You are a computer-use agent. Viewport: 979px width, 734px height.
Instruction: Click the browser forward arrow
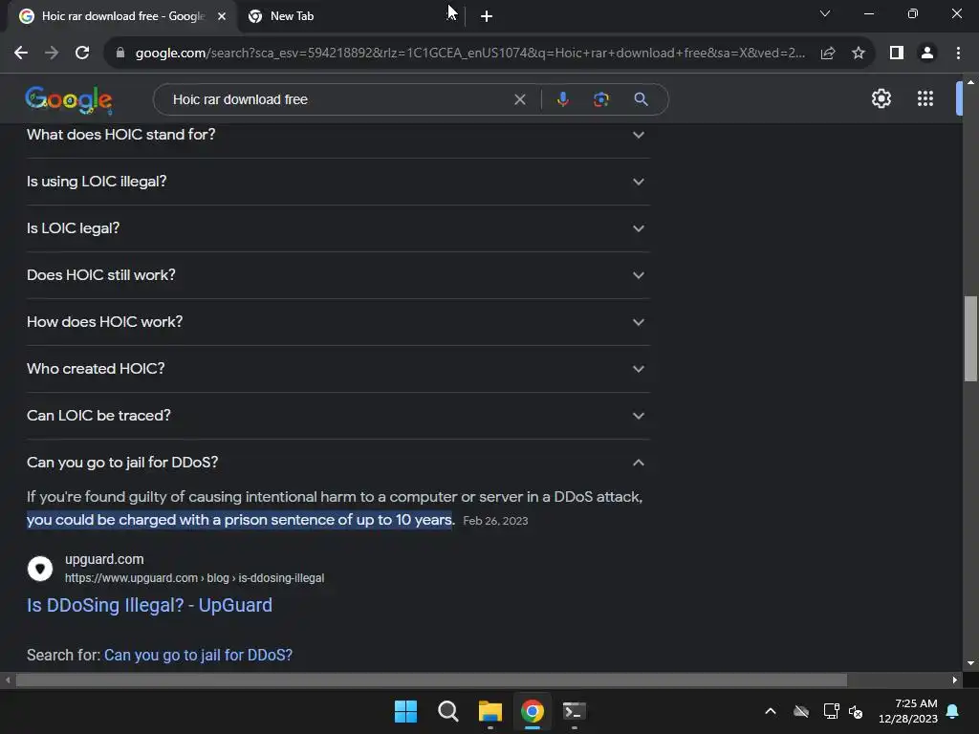point(52,54)
